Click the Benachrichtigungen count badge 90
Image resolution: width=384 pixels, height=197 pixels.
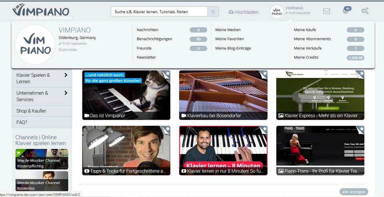(x=198, y=39)
